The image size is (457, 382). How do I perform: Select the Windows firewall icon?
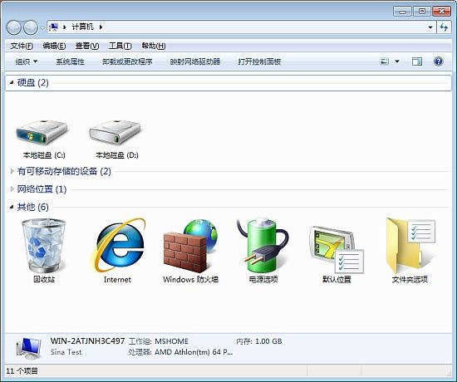click(x=190, y=246)
